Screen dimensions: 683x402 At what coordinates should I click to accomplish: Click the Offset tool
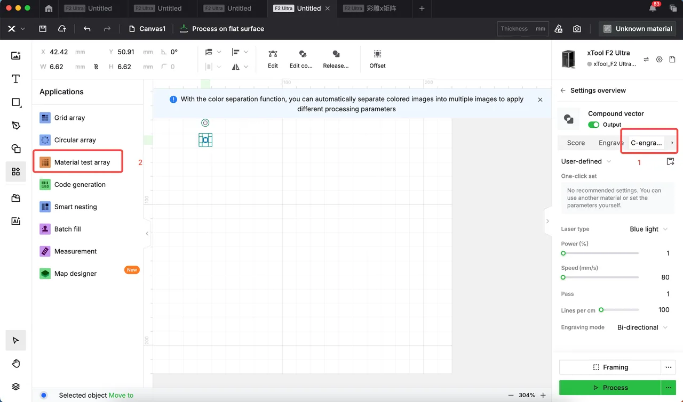click(x=377, y=59)
